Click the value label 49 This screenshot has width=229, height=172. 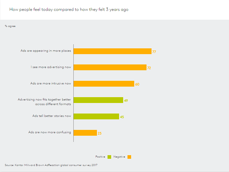pyautogui.click(x=126, y=101)
